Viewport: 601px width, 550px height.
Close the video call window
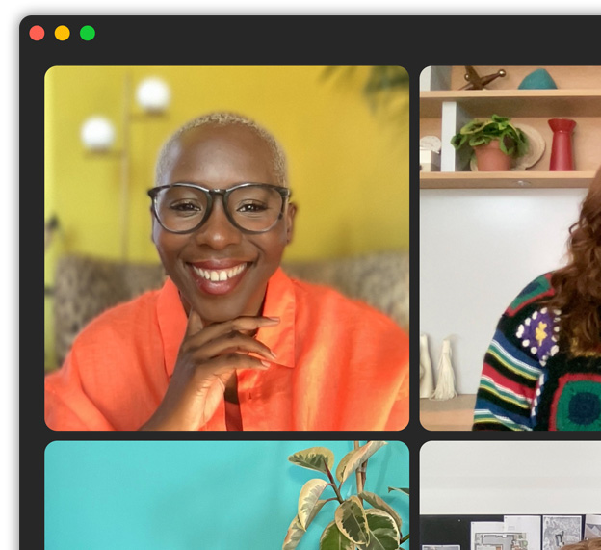tap(37, 34)
